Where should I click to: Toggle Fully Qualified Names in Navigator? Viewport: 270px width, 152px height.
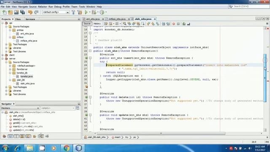click(35, 136)
